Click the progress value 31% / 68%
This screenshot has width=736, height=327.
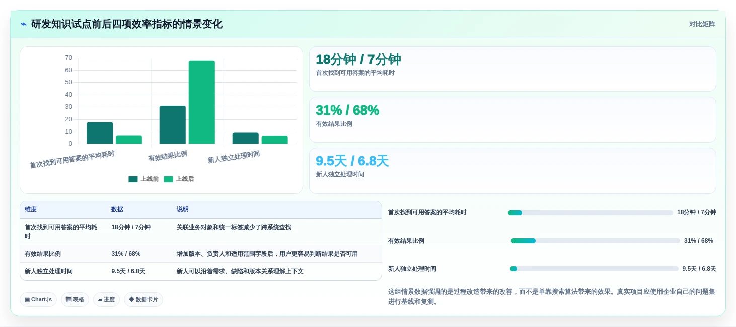699,241
